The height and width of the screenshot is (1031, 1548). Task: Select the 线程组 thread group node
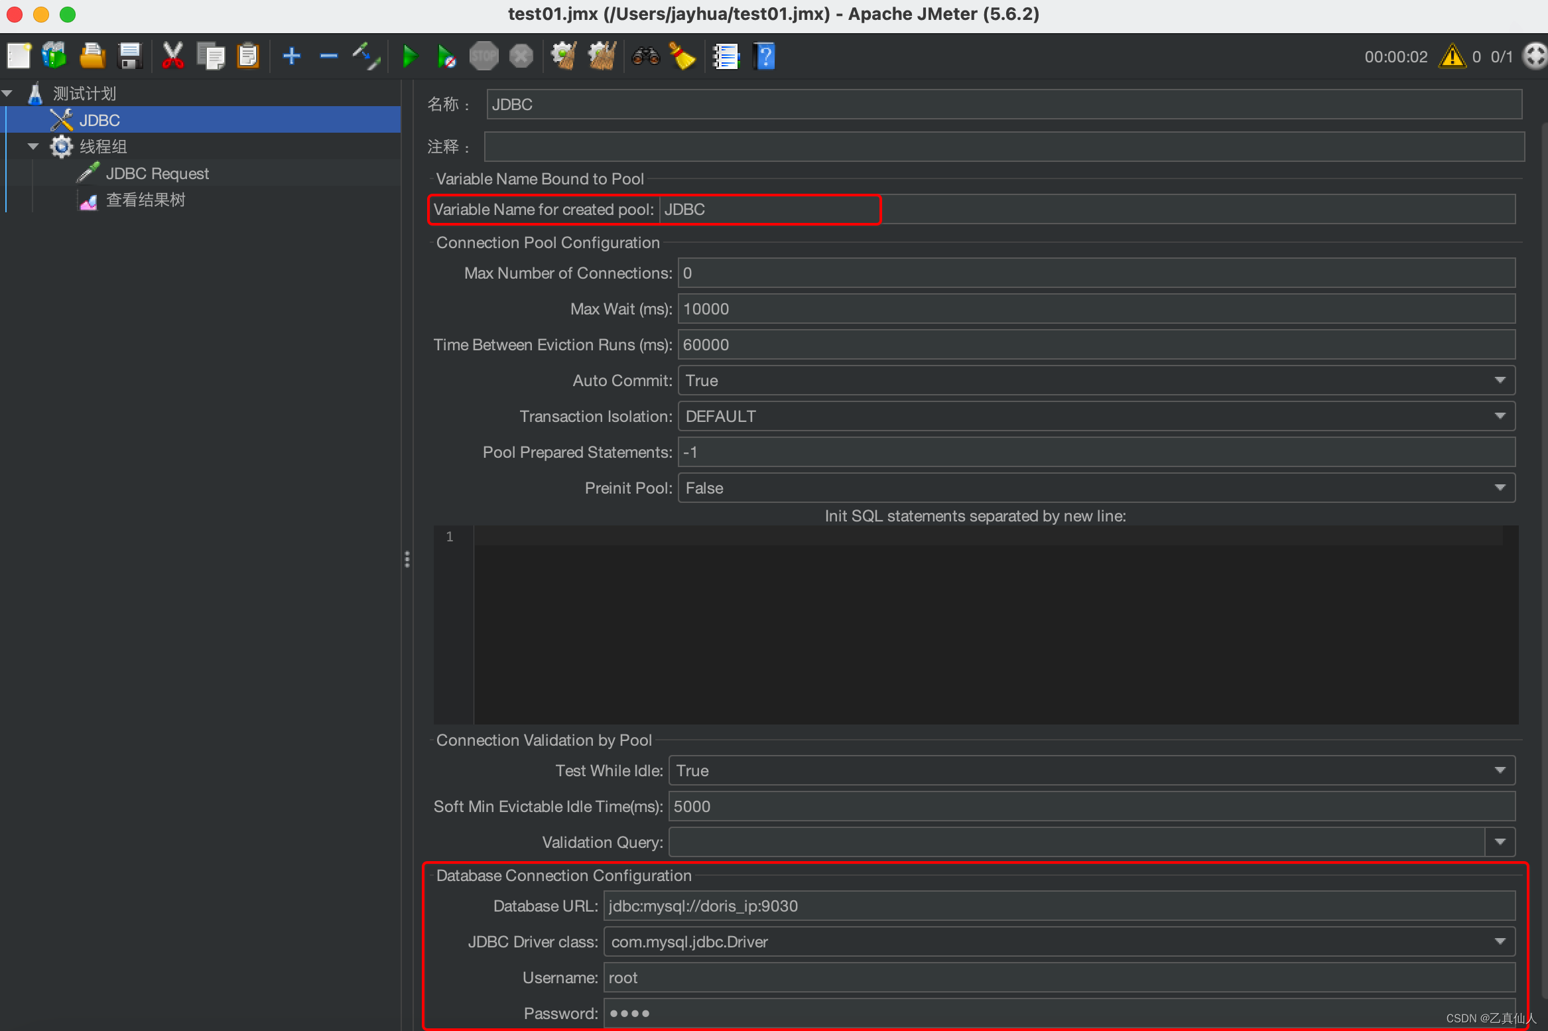click(103, 147)
